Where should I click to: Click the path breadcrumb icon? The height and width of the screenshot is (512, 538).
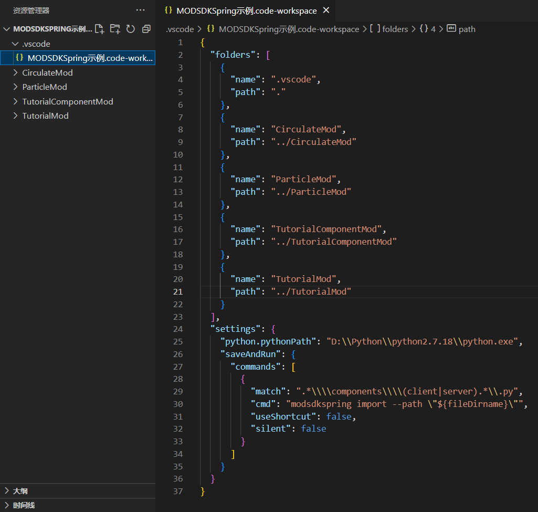(452, 29)
